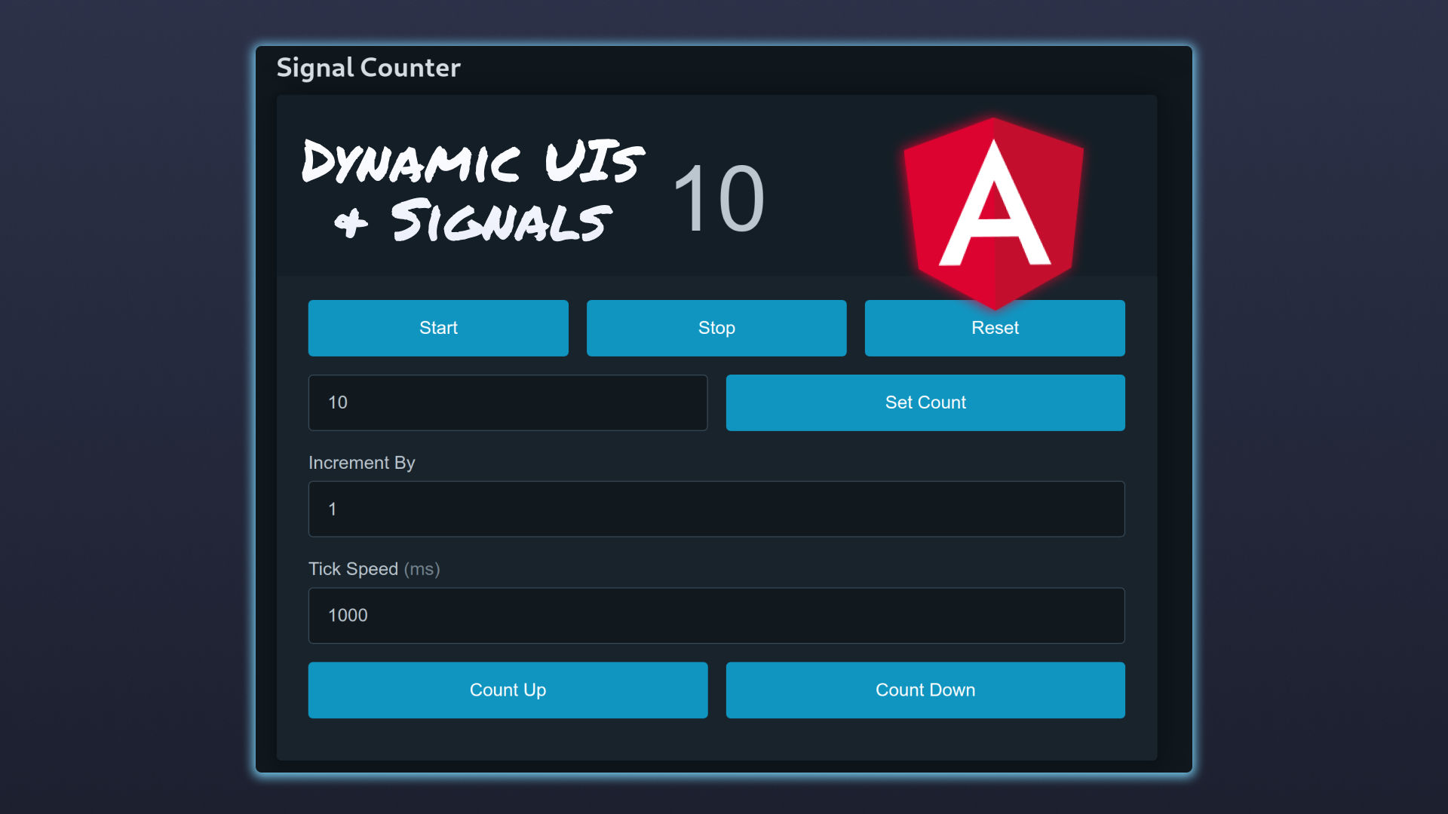Reset the counter to zero

point(993,328)
